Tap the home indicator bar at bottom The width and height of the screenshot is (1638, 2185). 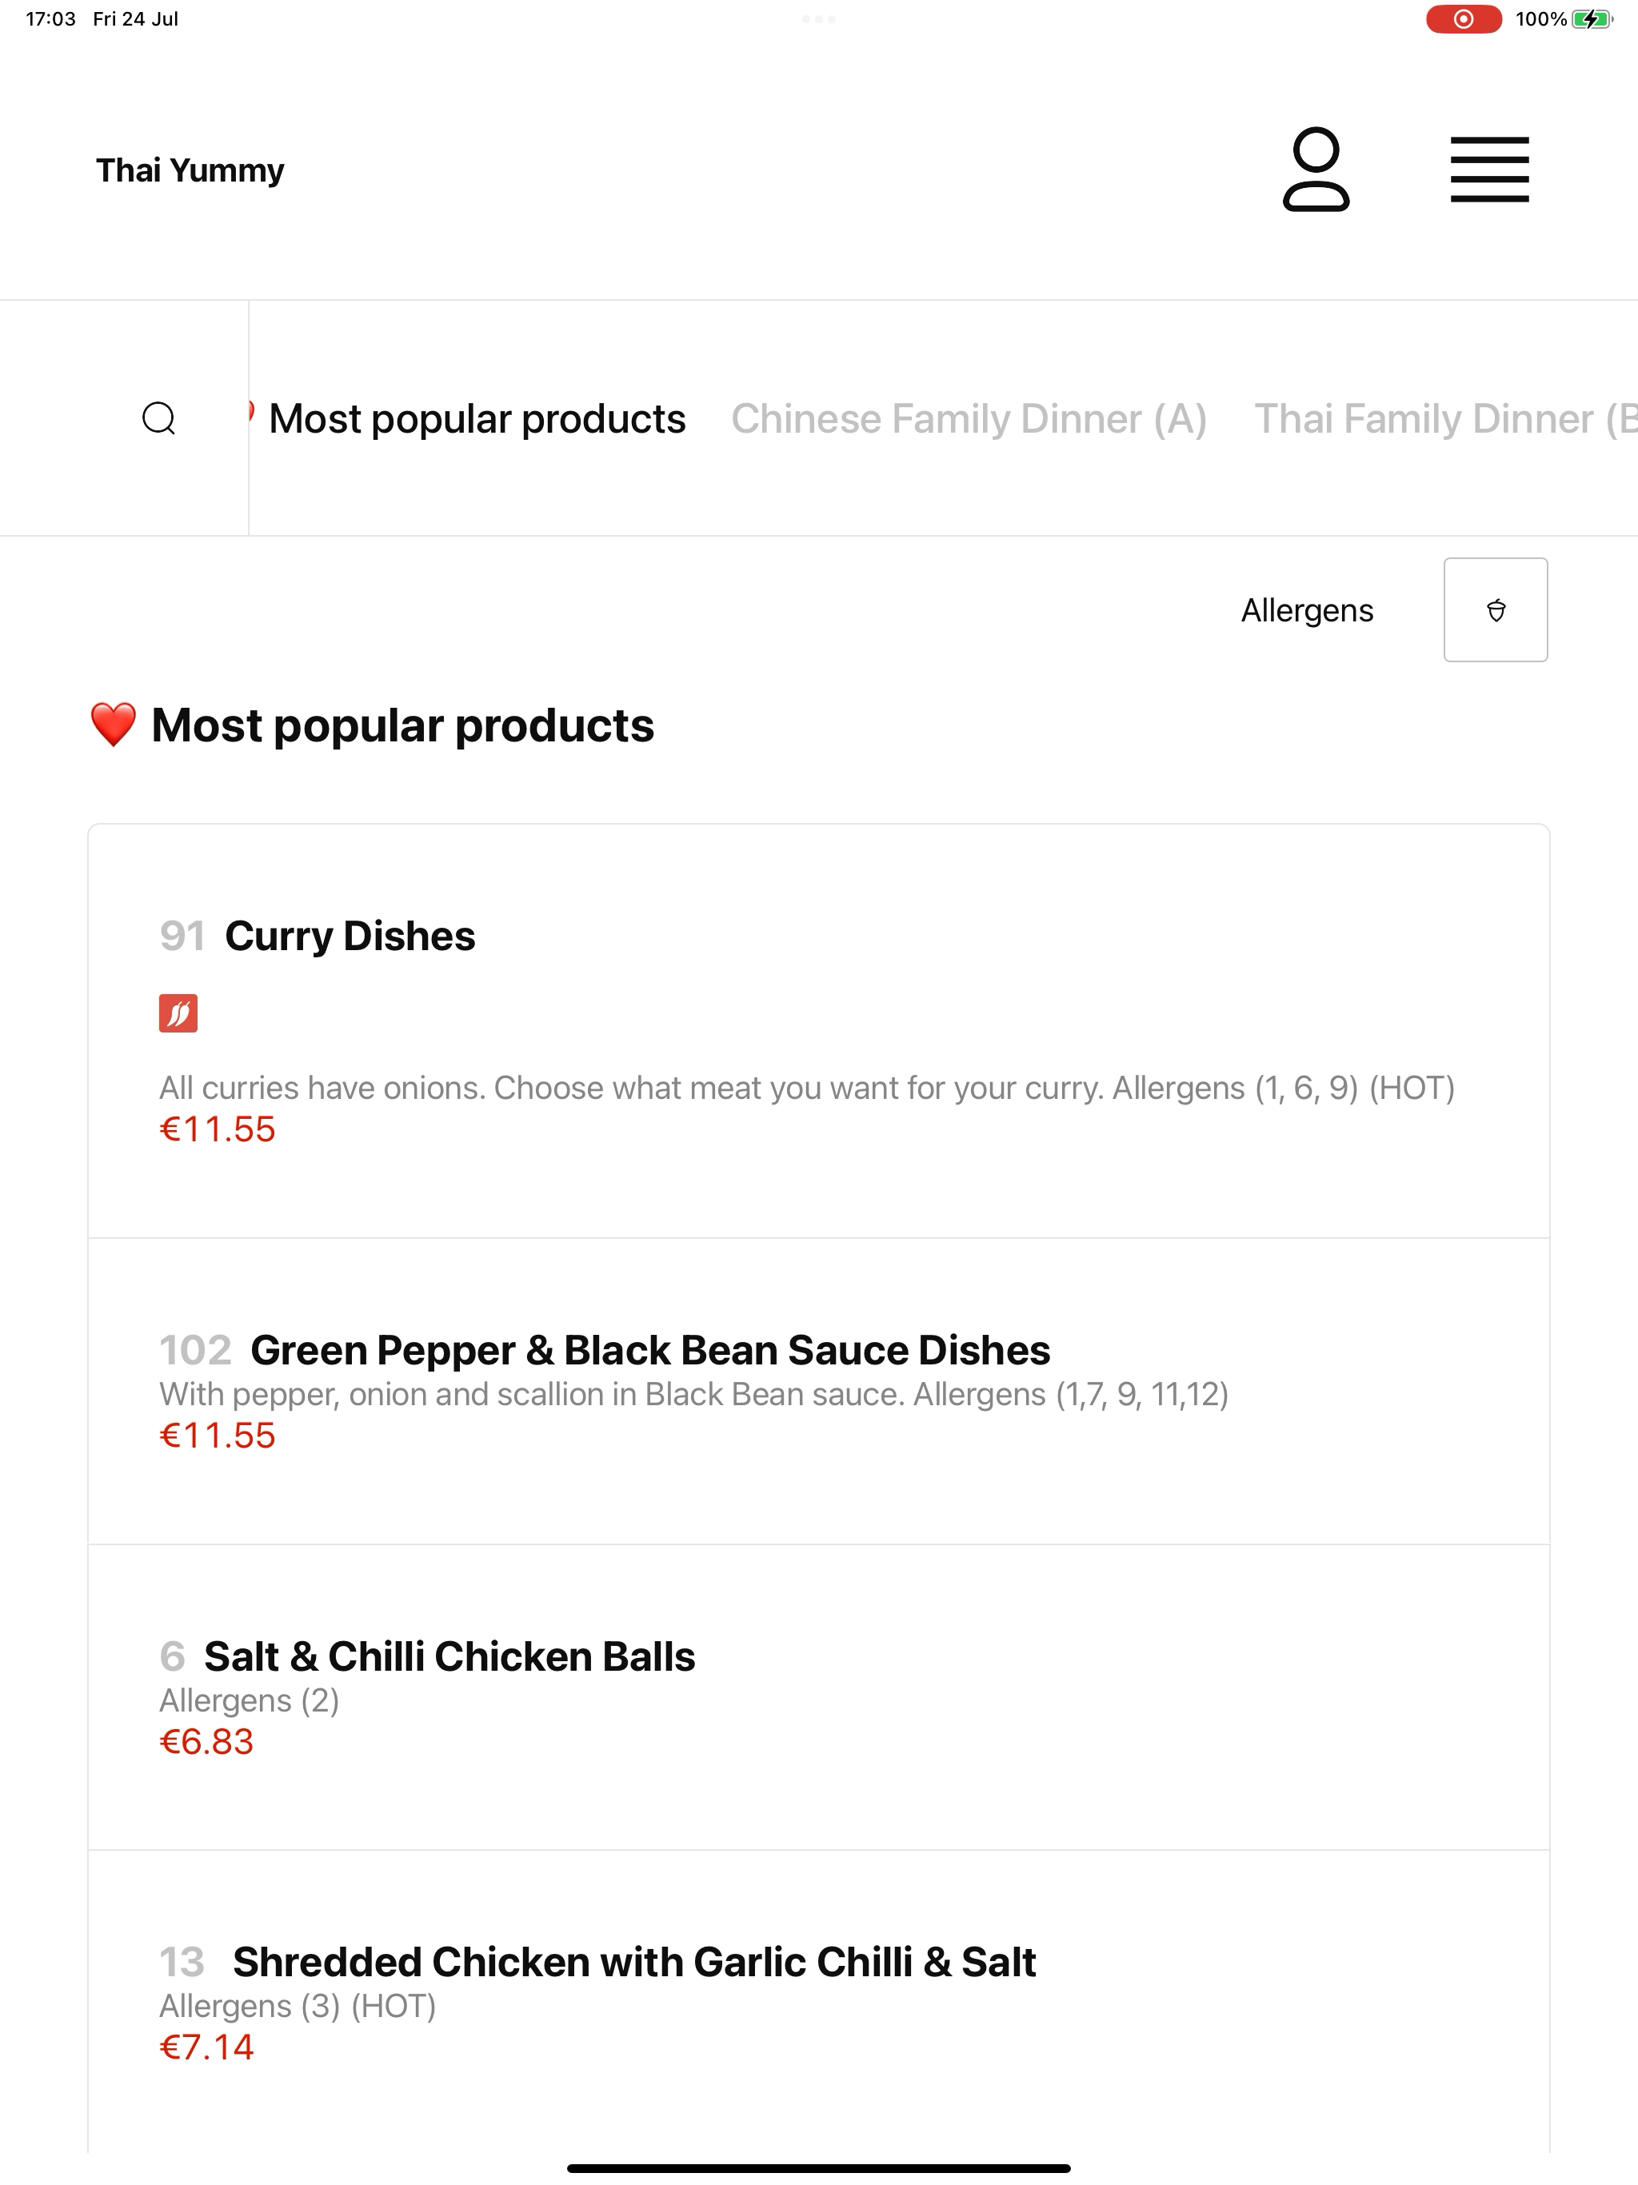point(819,2168)
